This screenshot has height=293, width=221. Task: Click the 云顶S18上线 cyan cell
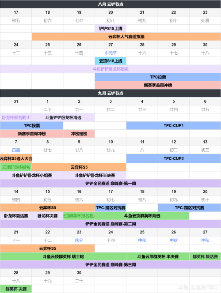110,61
